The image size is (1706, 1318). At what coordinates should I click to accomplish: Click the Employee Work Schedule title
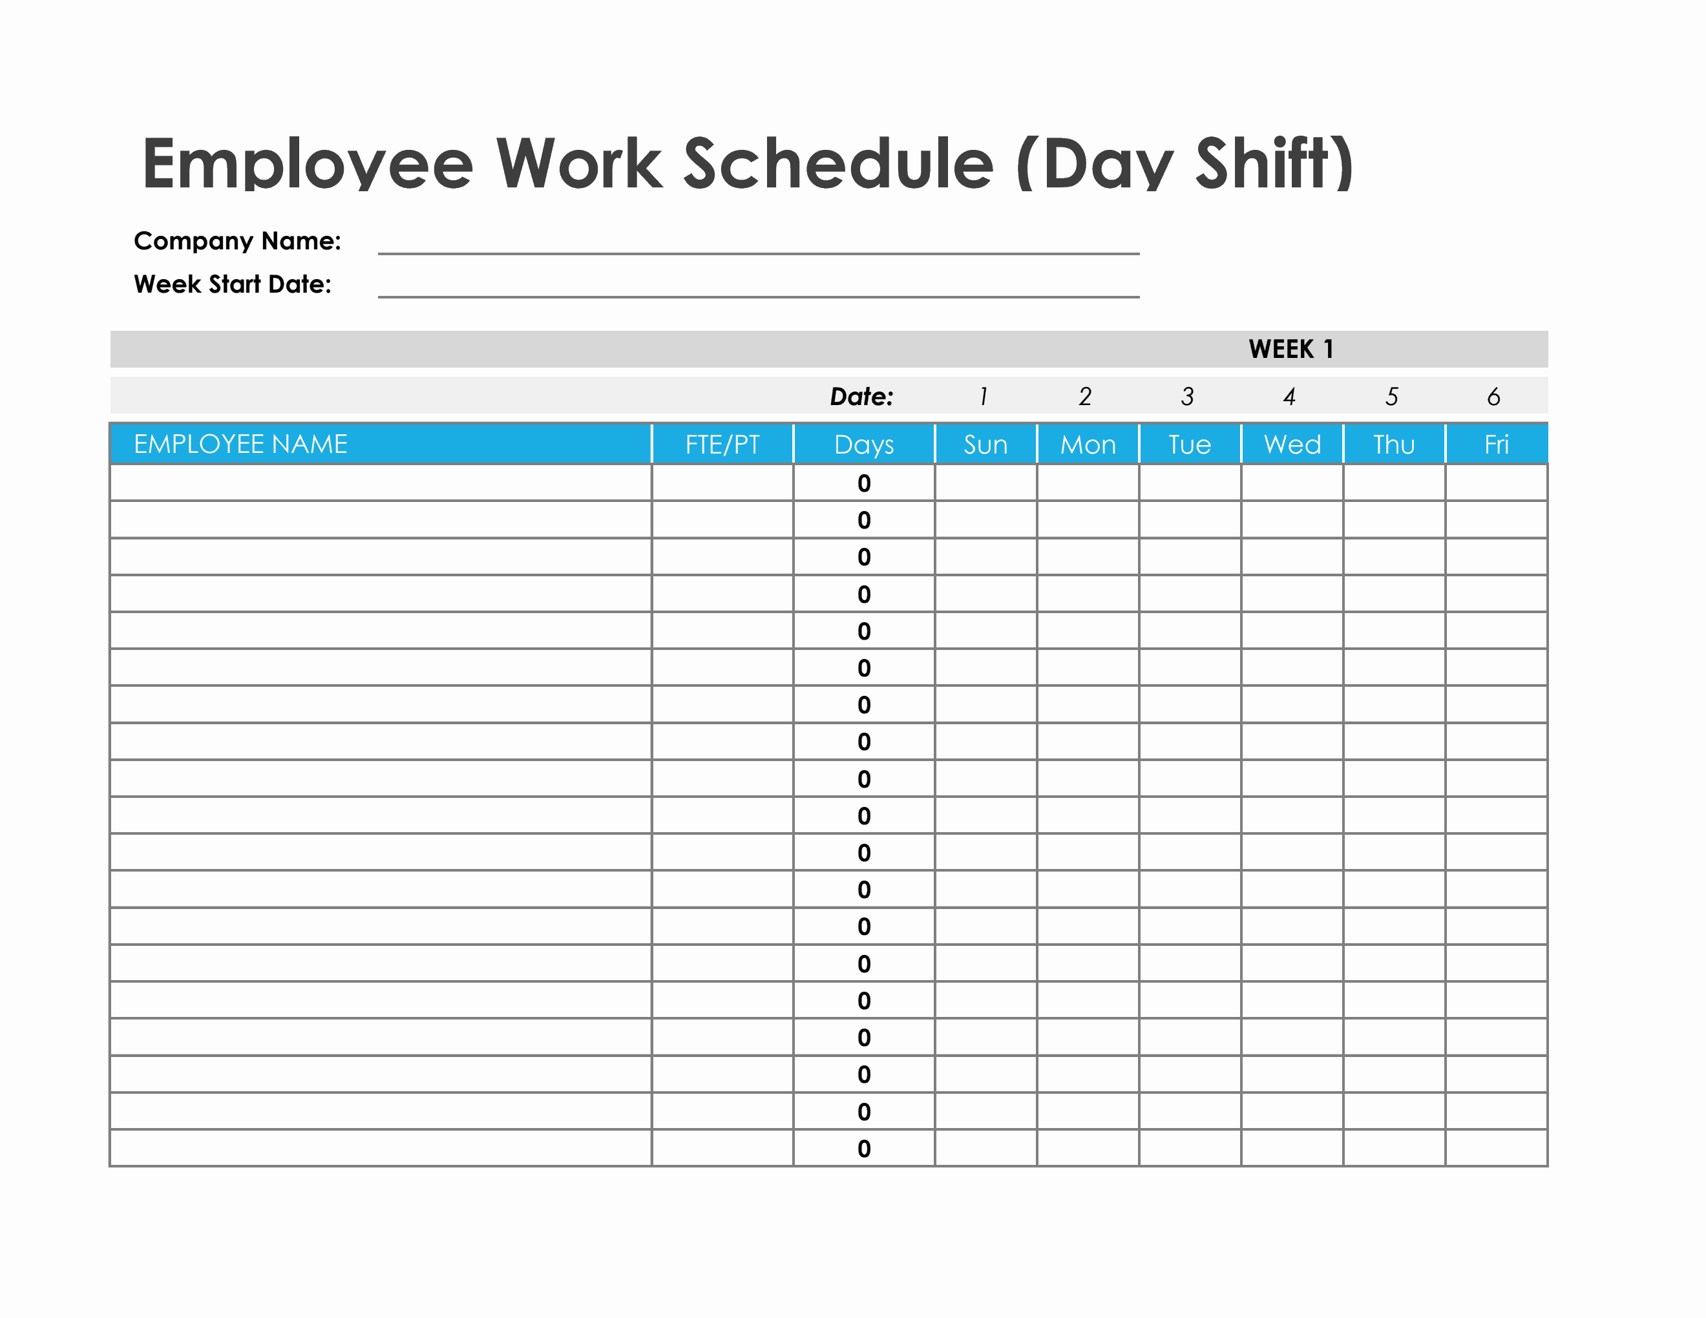point(748,163)
